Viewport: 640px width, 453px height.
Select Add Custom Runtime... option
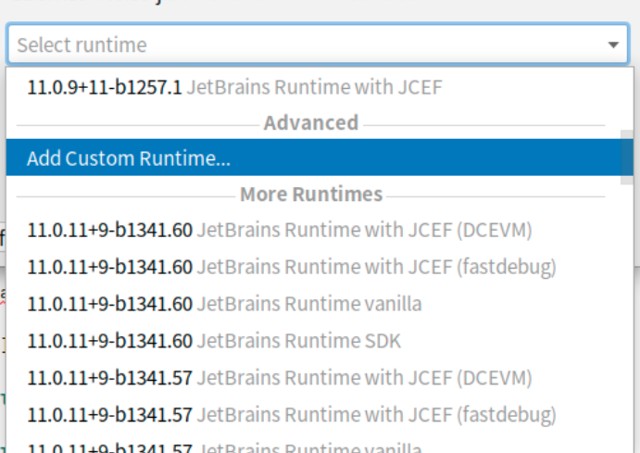click(320, 157)
